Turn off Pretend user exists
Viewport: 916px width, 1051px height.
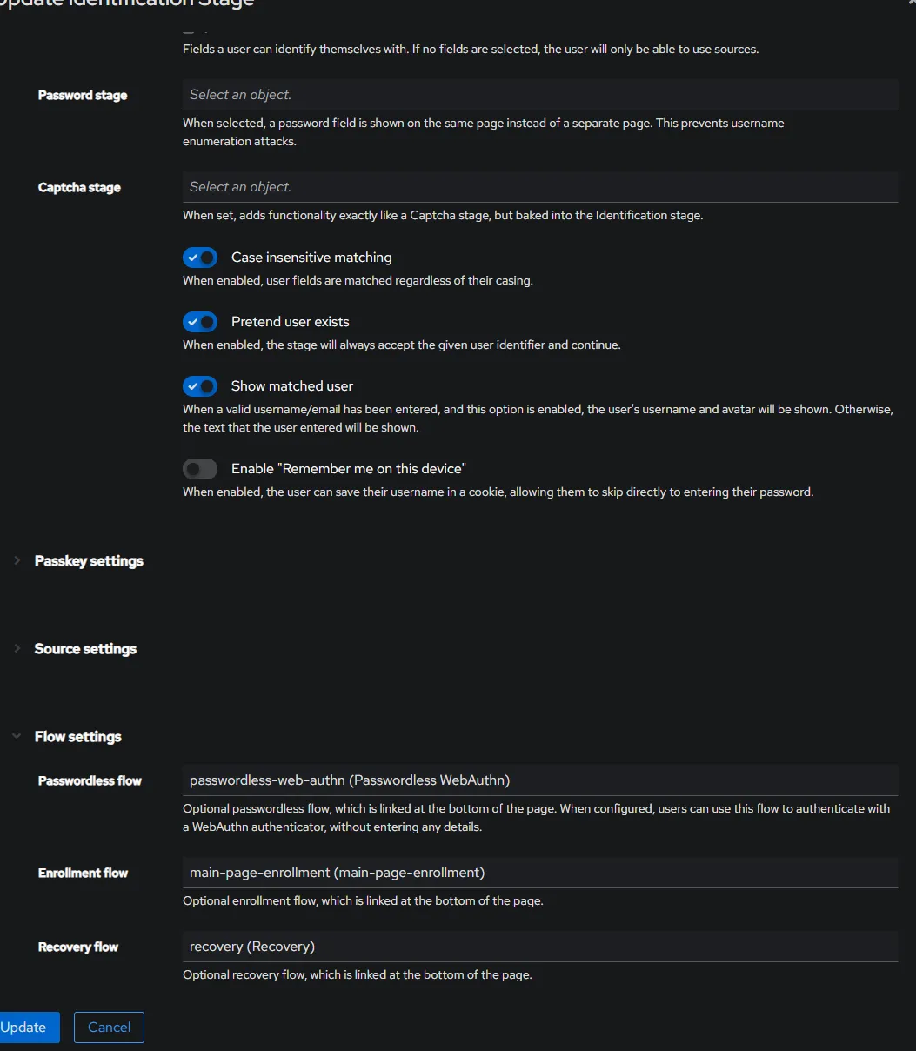(200, 322)
